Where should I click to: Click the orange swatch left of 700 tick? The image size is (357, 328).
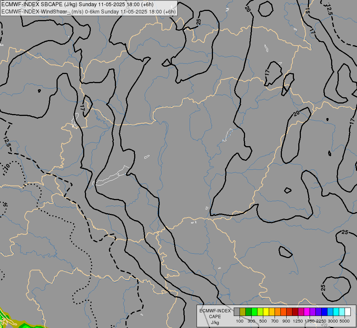click(278, 312)
